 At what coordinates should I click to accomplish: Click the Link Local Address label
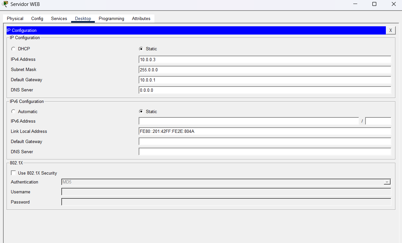pyautogui.click(x=29, y=131)
